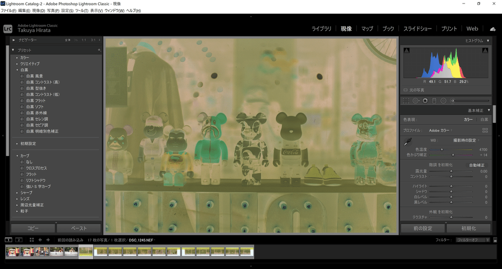Apply the クロスプロセス curve preset

[x=36, y=168]
